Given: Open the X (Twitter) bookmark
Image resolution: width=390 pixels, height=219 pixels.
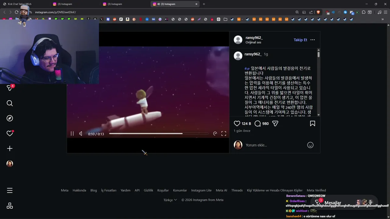Looking at the screenshot, I should 101,19.
